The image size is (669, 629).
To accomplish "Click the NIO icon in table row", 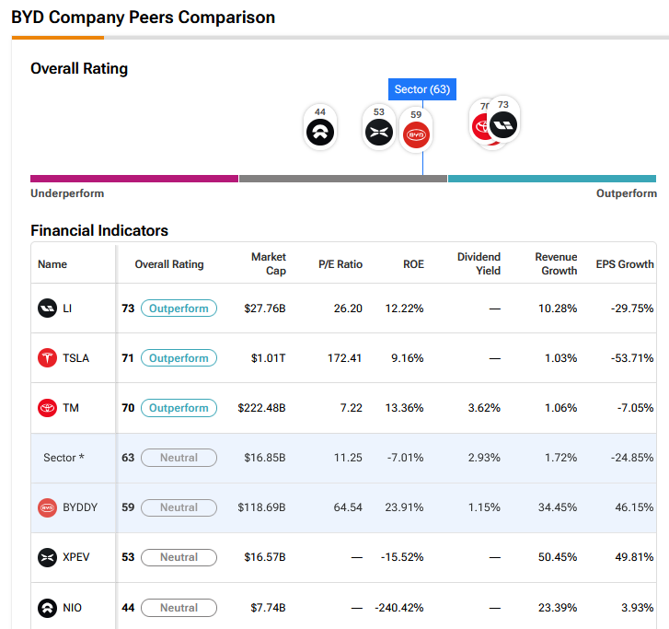I will (47, 608).
